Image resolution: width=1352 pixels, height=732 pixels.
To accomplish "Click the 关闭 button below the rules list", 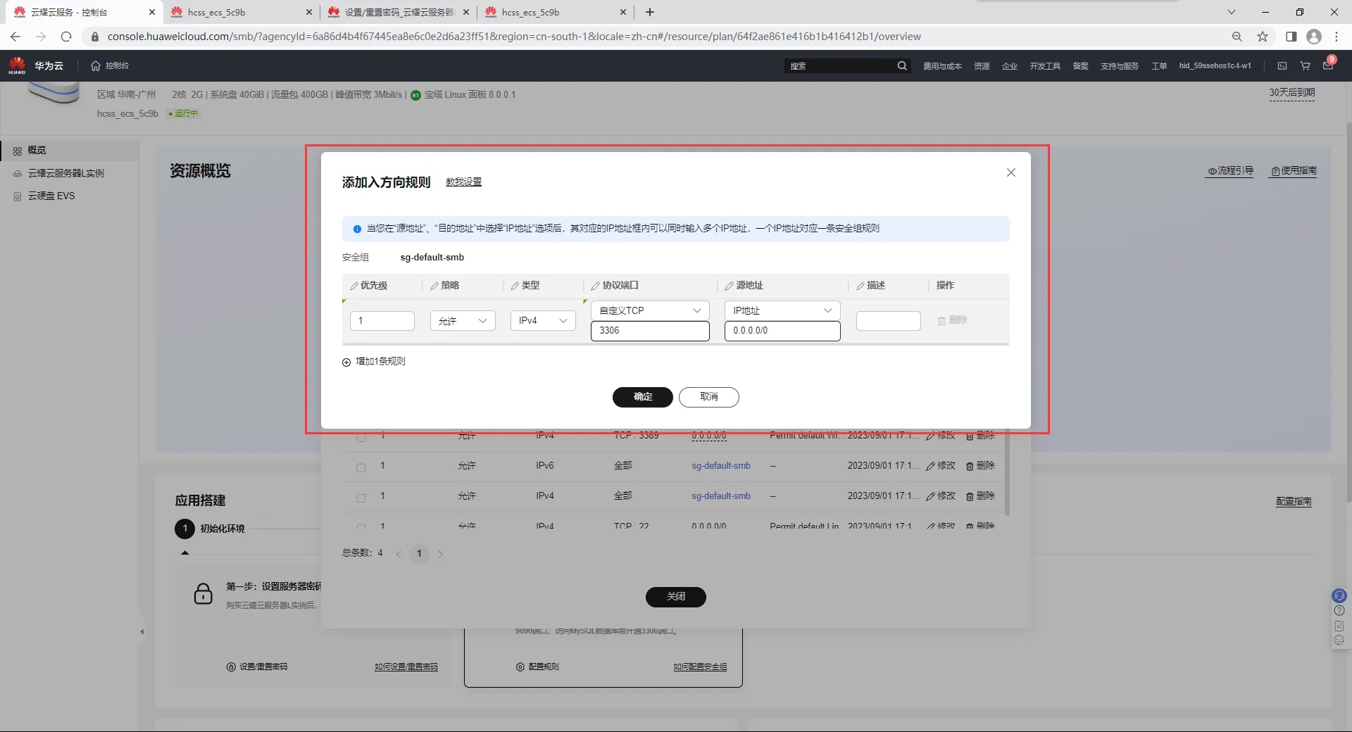I will [x=676, y=597].
